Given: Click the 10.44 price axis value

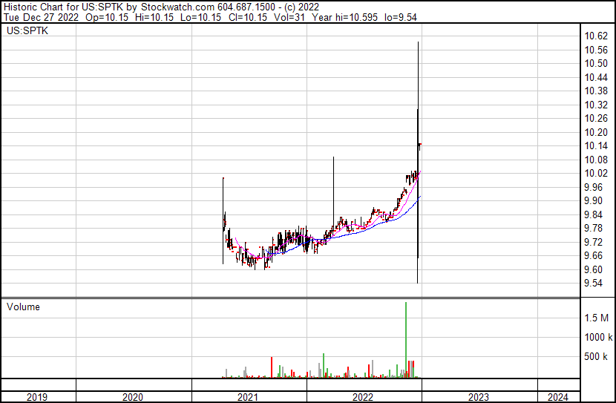Looking at the screenshot, I should point(596,77).
